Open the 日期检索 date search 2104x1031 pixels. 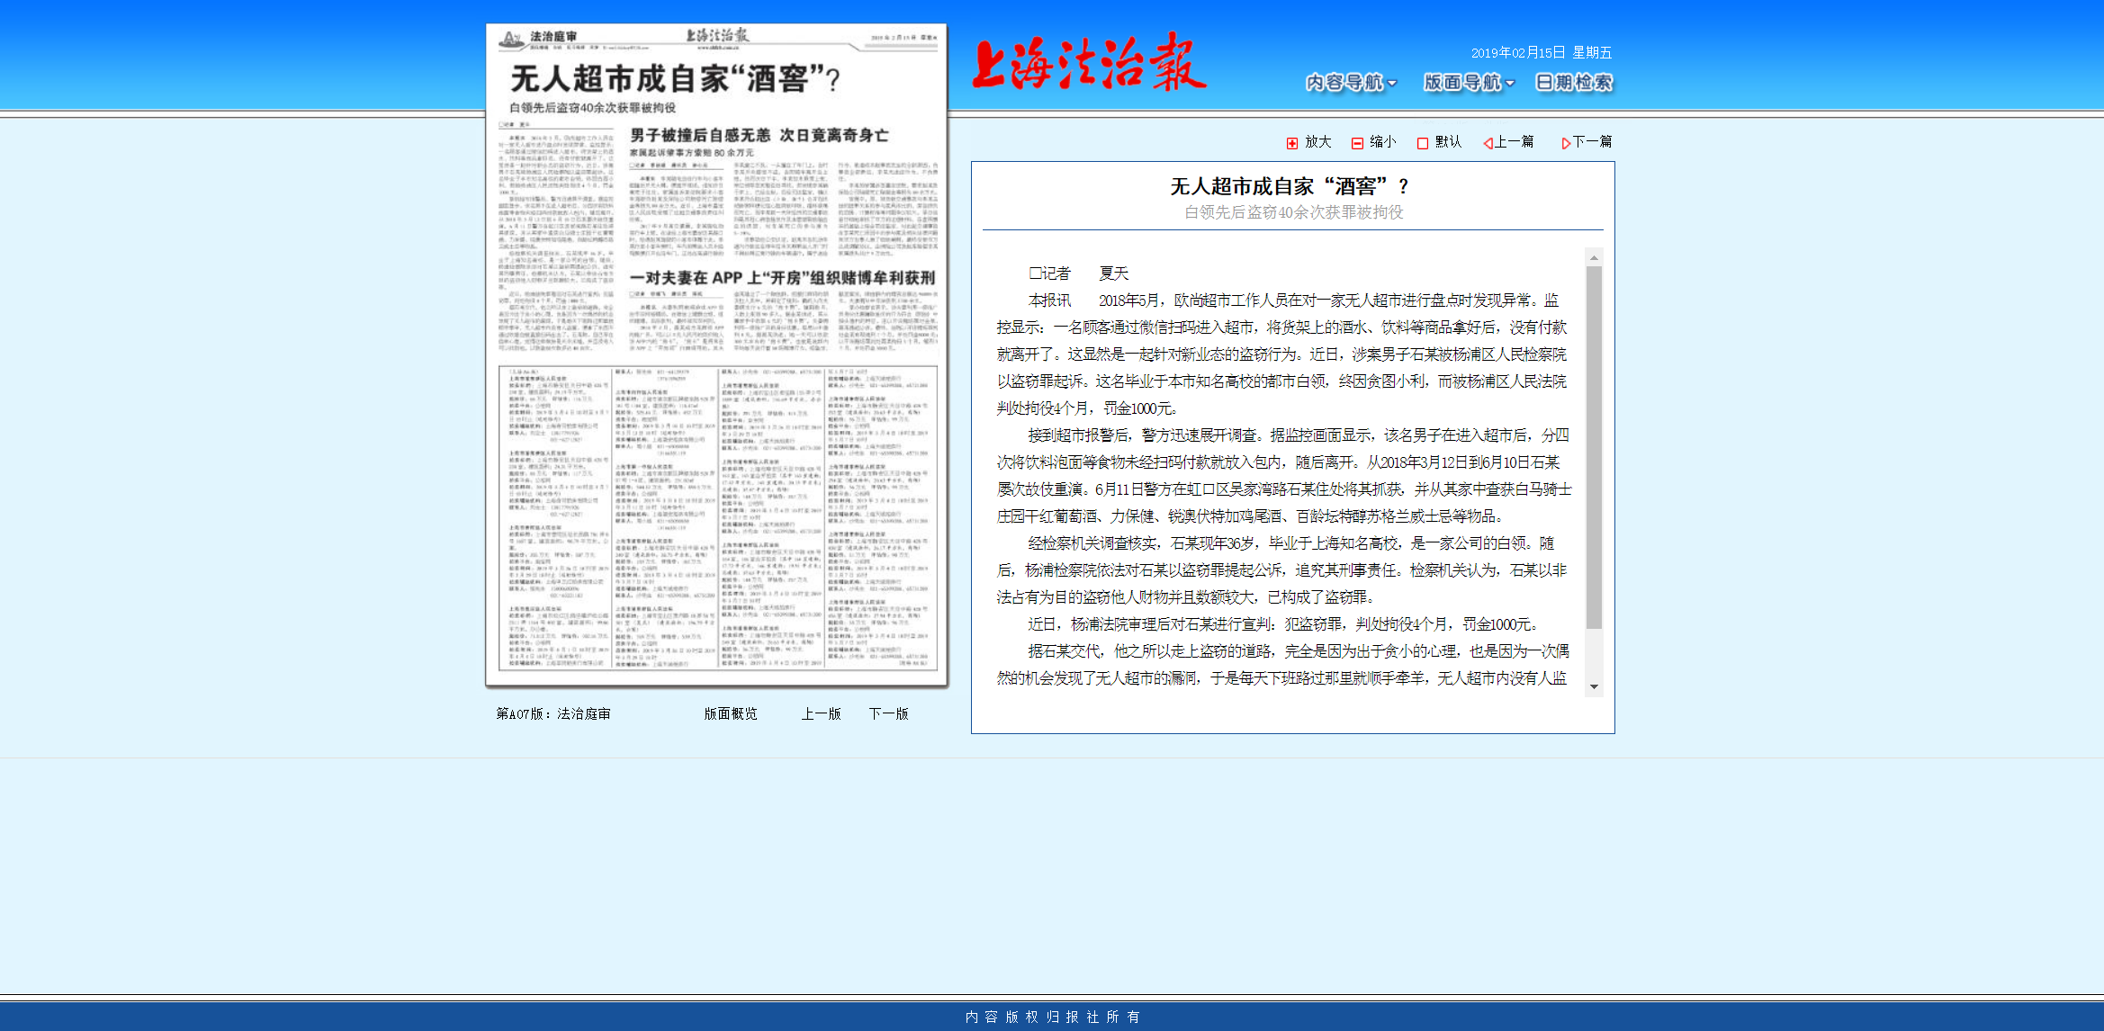1574,82
